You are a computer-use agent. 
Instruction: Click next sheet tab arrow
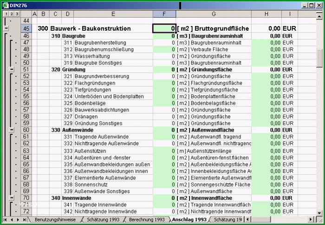click(18, 219)
